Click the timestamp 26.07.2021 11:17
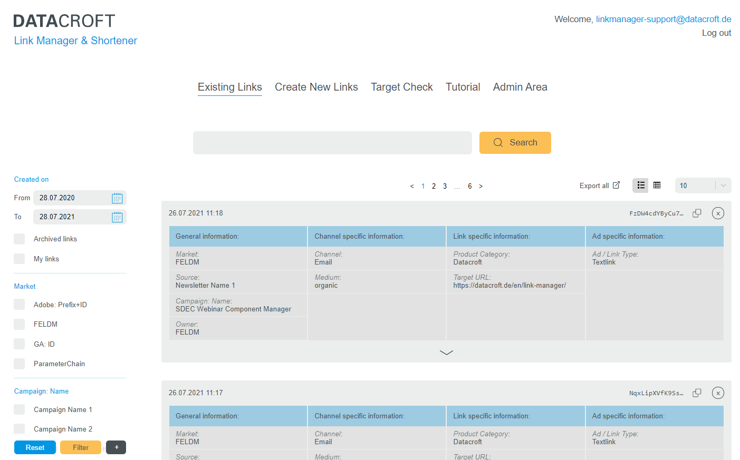740x460 pixels. click(196, 393)
